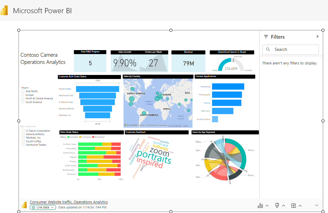Click the Terms link on the map
Image resolution: width=328 pixels, height=213 pixels.
[x=186, y=125]
